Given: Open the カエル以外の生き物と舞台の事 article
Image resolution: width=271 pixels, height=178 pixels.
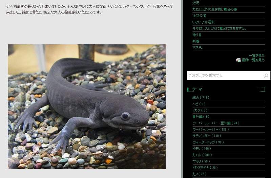Looking at the screenshot, I should tap(214, 9).
